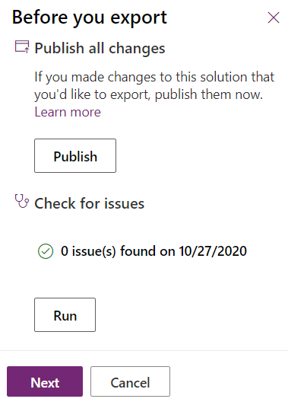Click the divider line above Next button

tap(144, 350)
